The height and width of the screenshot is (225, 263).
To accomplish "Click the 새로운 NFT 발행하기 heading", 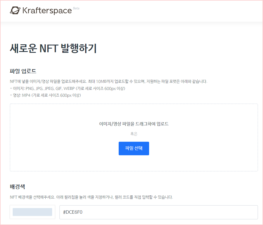I will 53,48.
